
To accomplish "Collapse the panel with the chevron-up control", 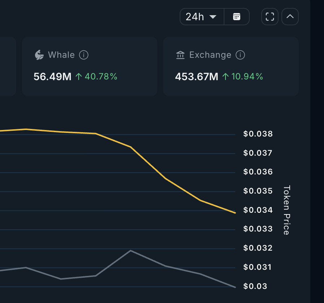I will [290, 16].
